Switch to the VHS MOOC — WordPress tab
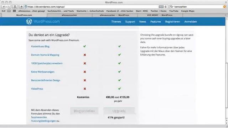 [160, 15]
